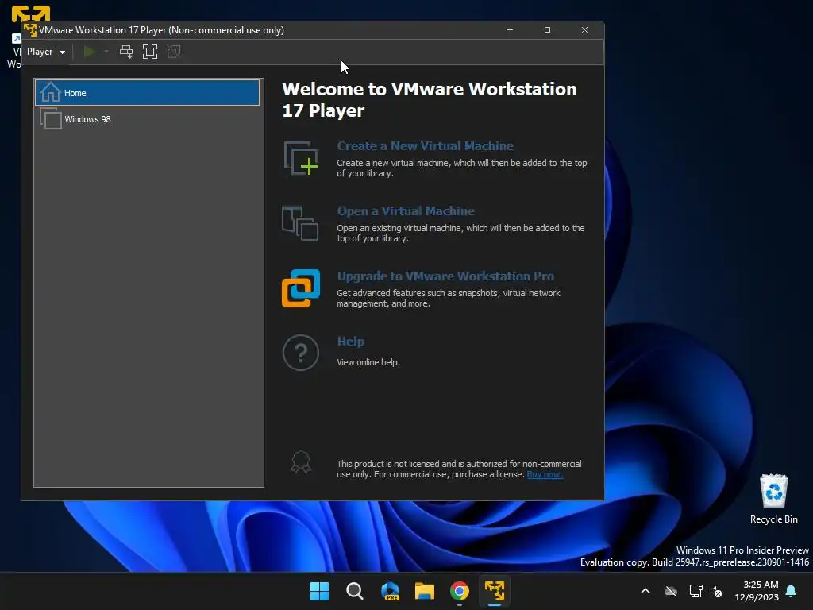813x610 pixels.
Task: Launch the PRE-badged app on taskbar
Action: coord(390,591)
